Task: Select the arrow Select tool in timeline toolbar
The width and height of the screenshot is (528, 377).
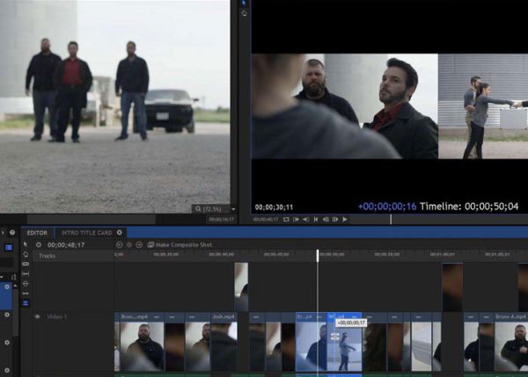Action: [25, 244]
